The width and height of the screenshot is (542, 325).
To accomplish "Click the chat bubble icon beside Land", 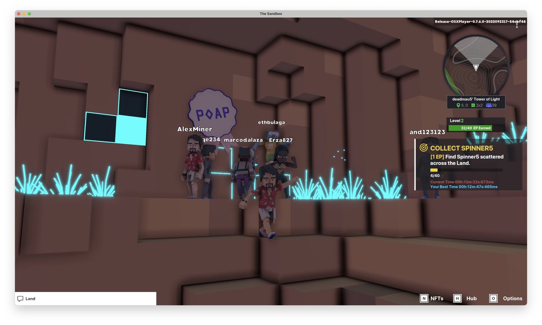I will [x=20, y=299].
